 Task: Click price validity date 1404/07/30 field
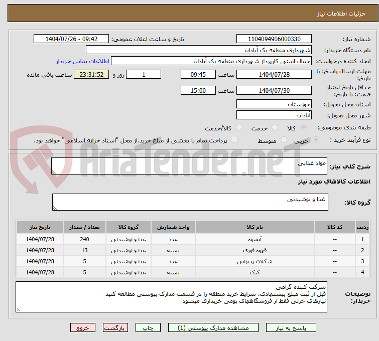tap(274, 91)
